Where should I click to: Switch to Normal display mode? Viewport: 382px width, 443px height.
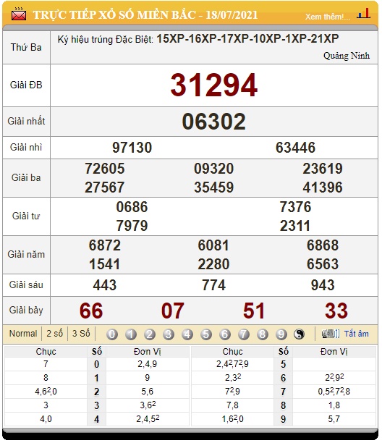click(23, 334)
